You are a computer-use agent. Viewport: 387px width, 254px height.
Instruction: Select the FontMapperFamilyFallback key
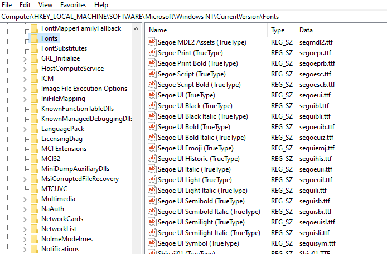[81, 28]
